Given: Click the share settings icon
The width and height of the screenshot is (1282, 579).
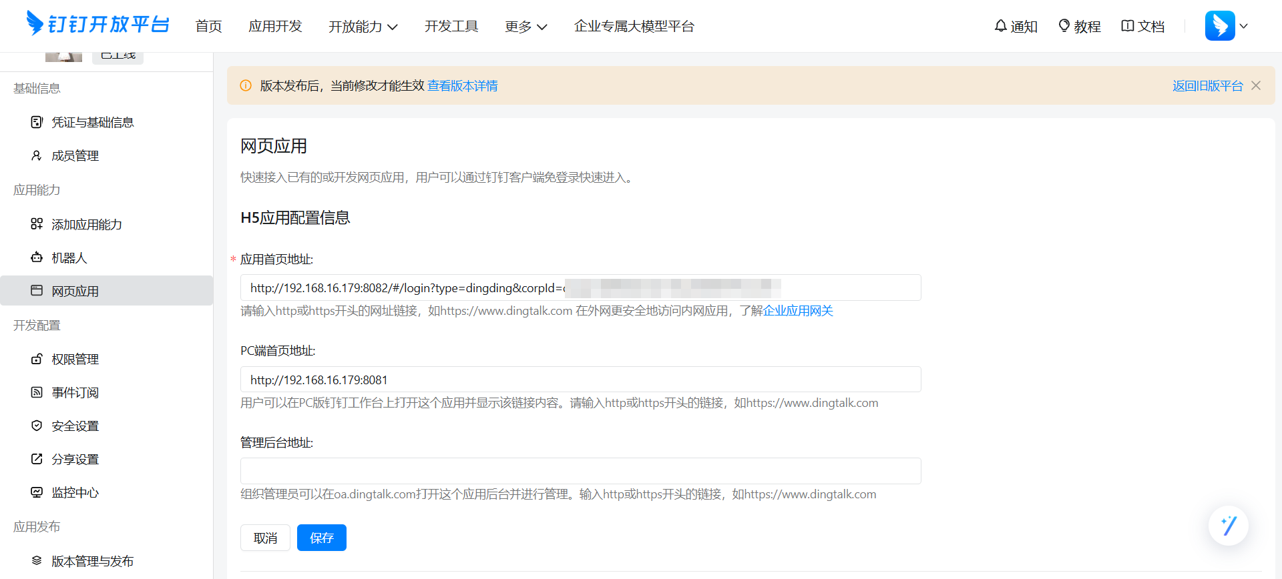Looking at the screenshot, I should pos(37,459).
